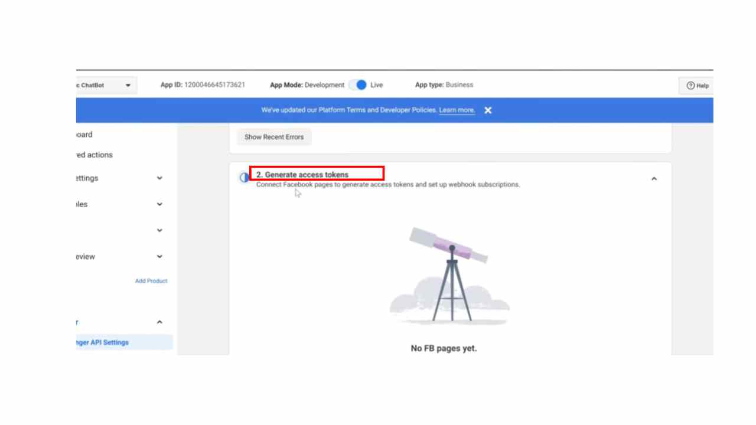Screen dimensions: 756x425
Task: Click the Help question mark button
Action: tap(697, 86)
